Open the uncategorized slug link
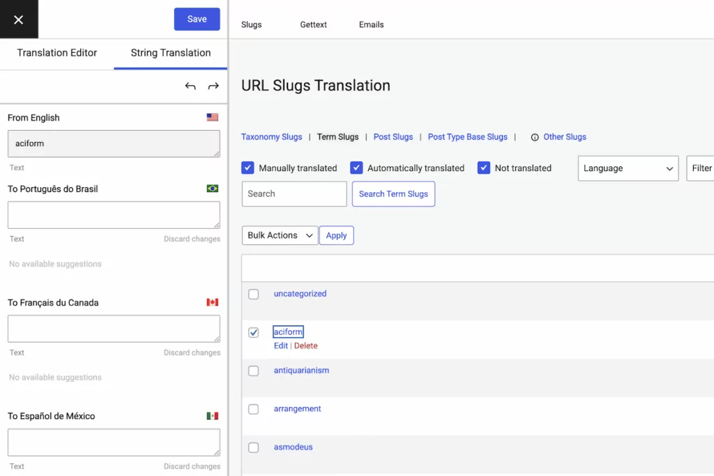The image size is (714, 476). click(300, 294)
